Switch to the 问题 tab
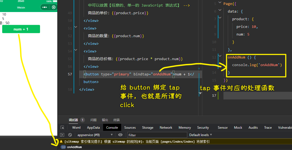This screenshot has width=292, height=150. (93, 120)
